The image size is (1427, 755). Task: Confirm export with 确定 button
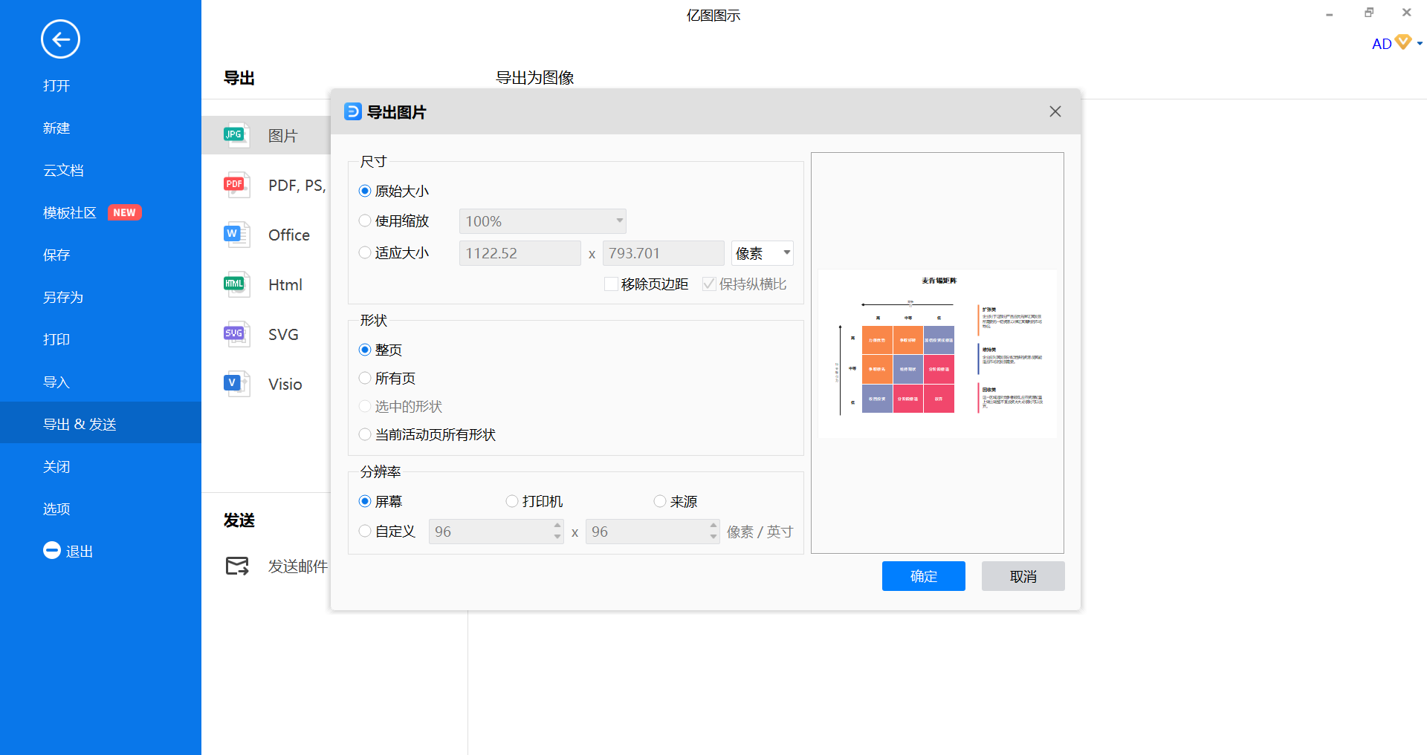(x=924, y=576)
